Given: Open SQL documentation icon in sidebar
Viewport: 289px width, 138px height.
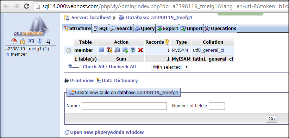Looking at the screenshot, I should tap(48, 41).
